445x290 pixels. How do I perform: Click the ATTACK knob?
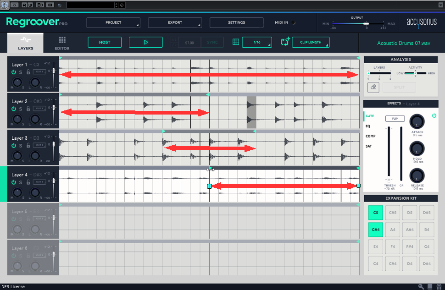coord(417,122)
